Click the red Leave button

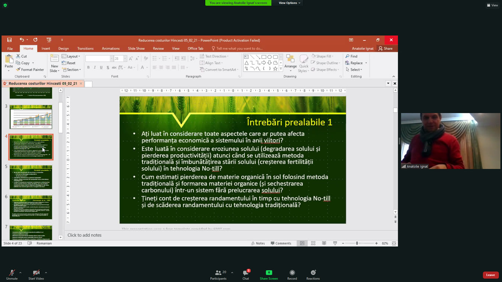[490, 275]
